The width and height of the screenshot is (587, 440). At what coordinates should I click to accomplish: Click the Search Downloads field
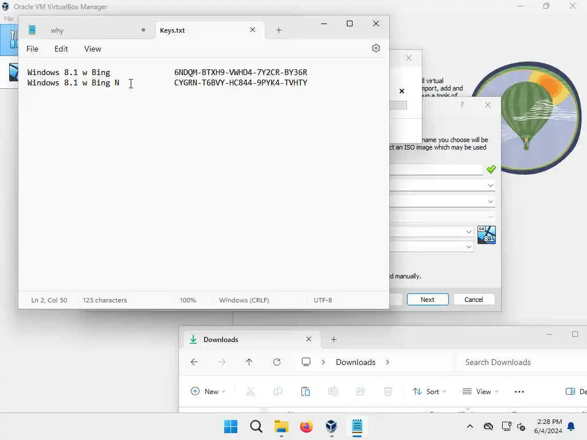point(522,362)
